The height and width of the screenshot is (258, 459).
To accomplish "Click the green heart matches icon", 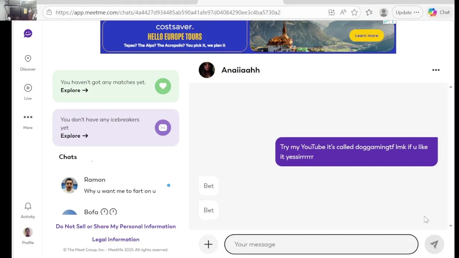I will pyautogui.click(x=163, y=86).
